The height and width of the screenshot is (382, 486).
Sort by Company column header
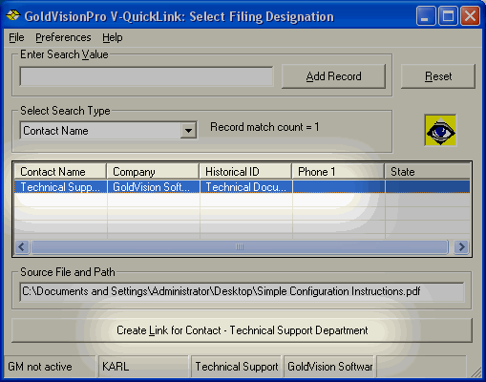pyautogui.click(x=153, y=172)
